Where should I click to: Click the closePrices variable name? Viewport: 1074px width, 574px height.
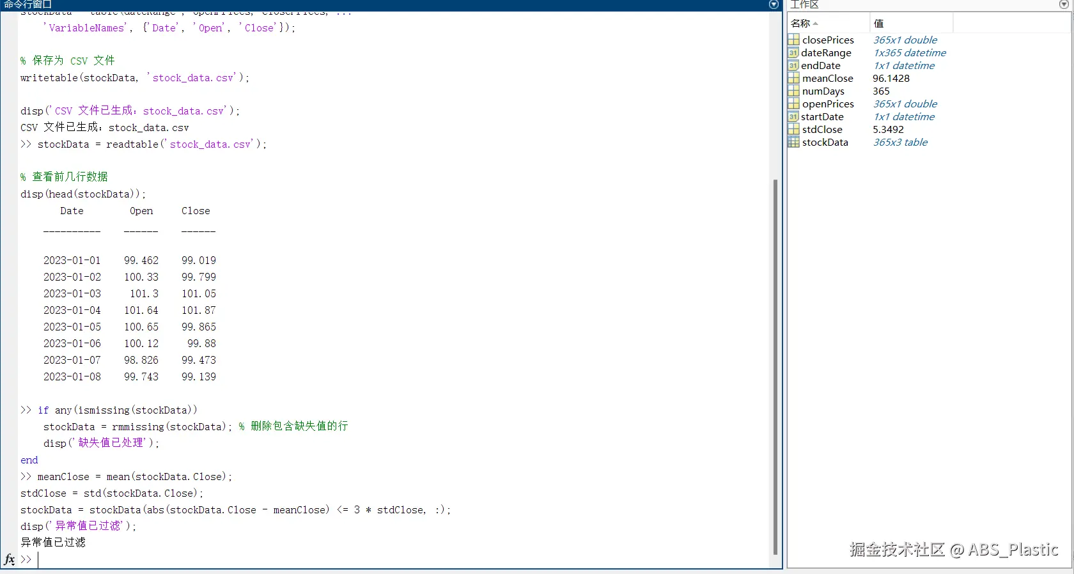point(828,40)
